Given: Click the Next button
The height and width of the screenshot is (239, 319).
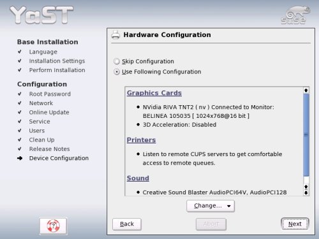Looking at the screenshot, I should click(x=295, y=224).
